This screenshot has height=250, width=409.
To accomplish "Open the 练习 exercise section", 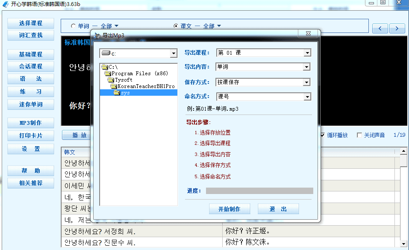I will click(x=31, y=91).
